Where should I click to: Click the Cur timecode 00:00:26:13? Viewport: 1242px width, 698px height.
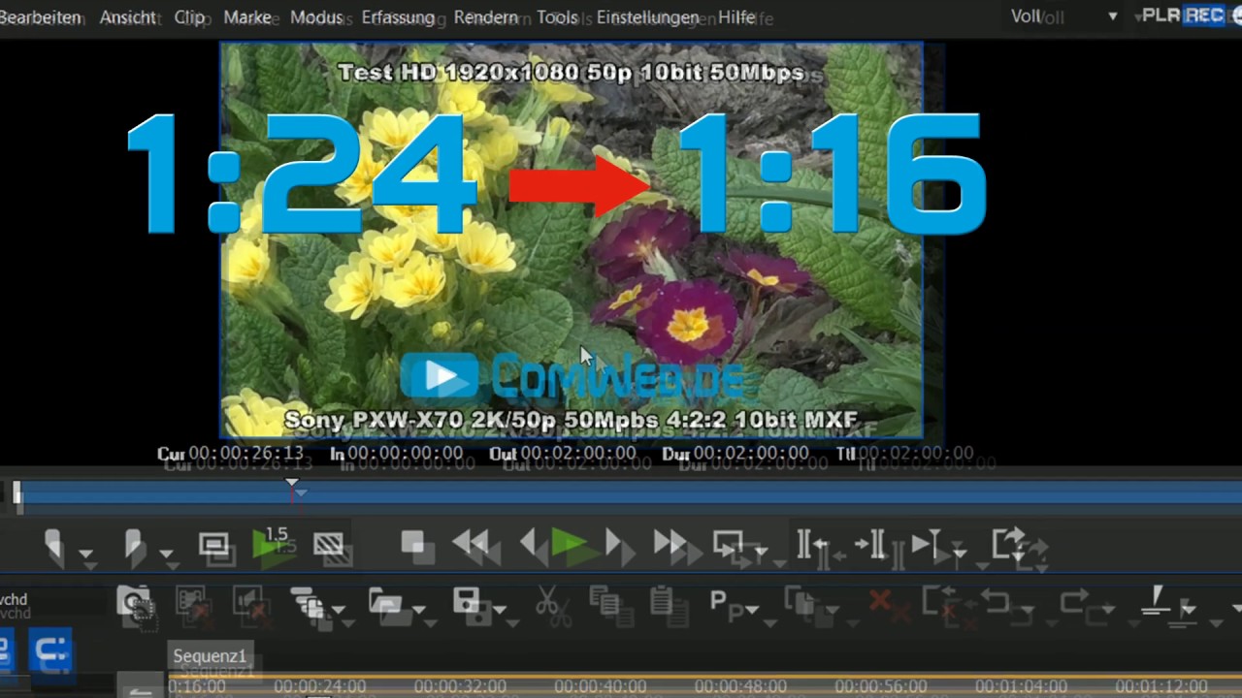tap(245, 453)
